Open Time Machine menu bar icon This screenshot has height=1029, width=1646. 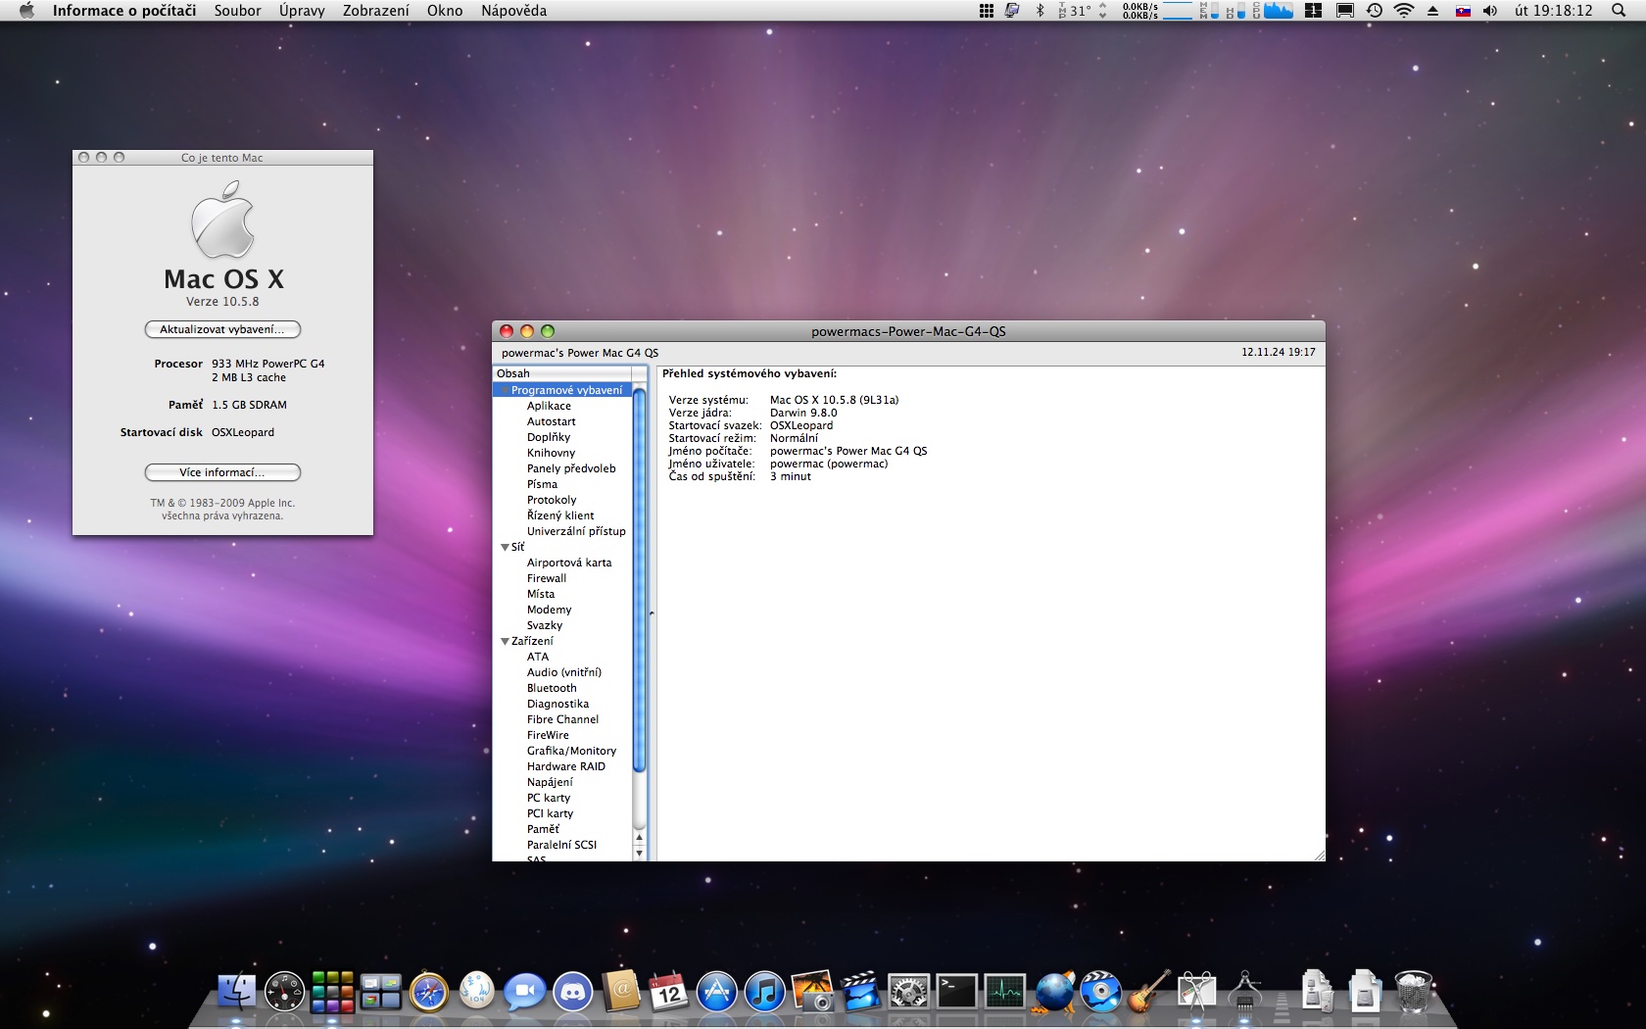(x=1375, y=11)
